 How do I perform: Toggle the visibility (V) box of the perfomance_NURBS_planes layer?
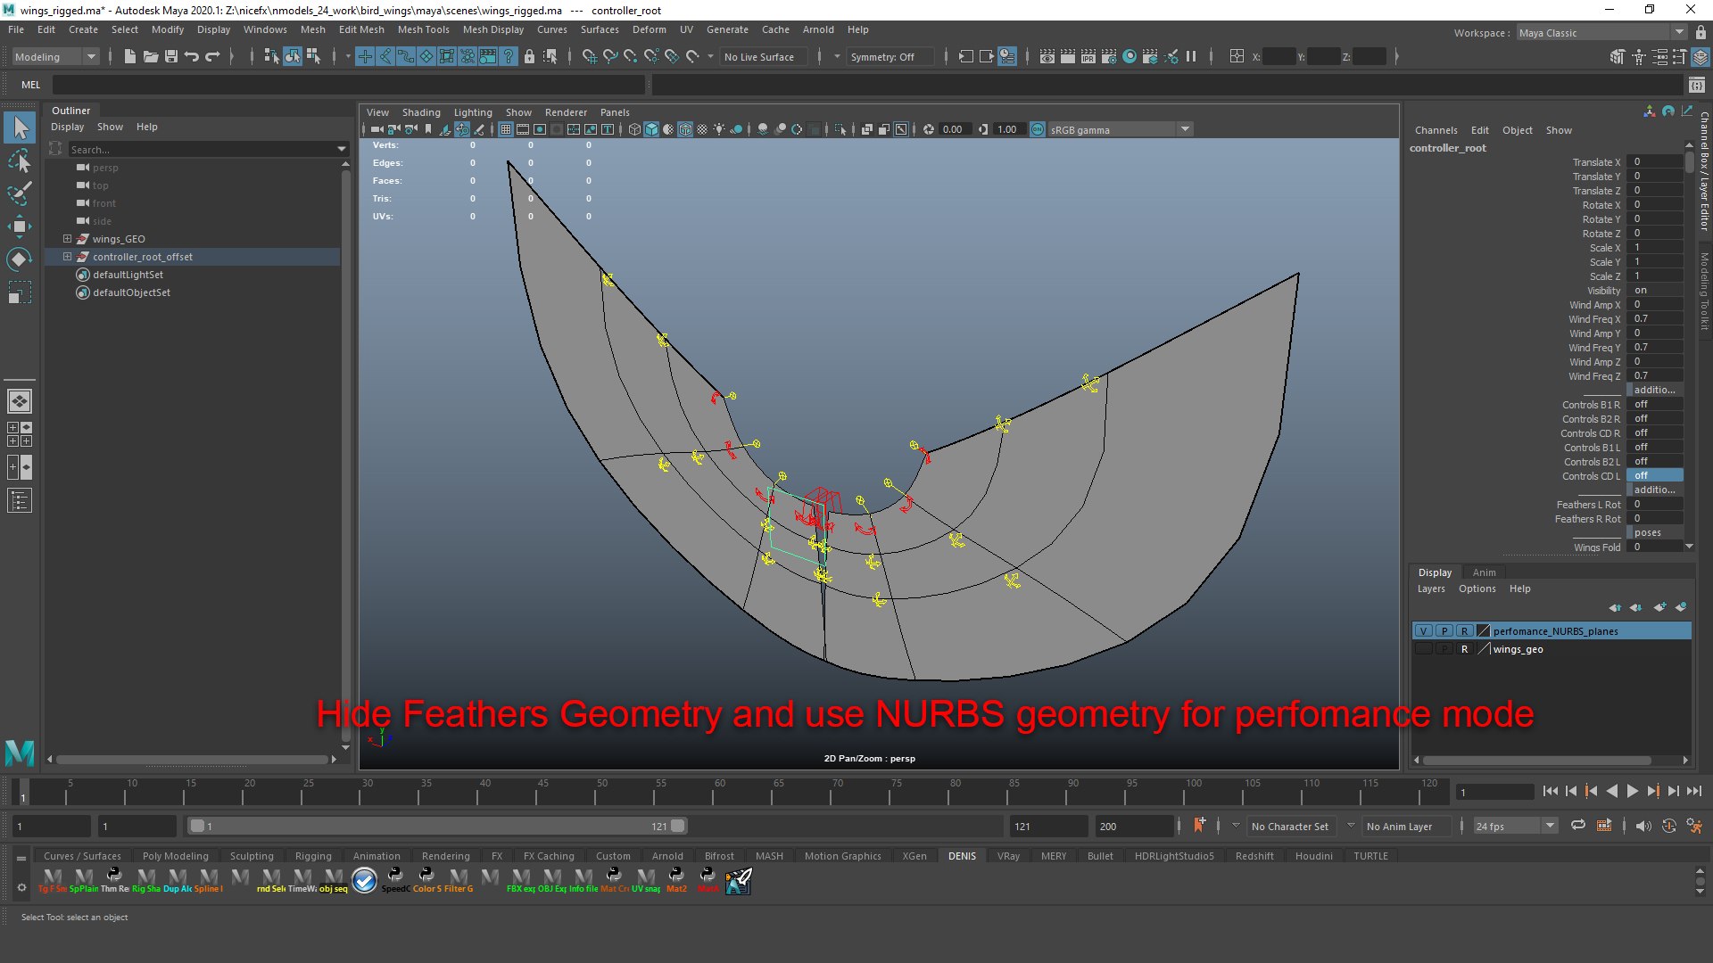[1424, 631]
